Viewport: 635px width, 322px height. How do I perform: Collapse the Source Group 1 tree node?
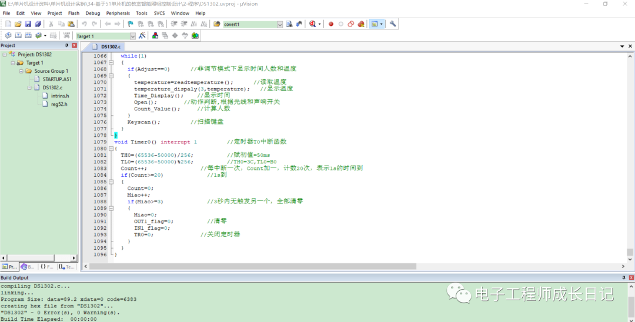click(21, 71)
